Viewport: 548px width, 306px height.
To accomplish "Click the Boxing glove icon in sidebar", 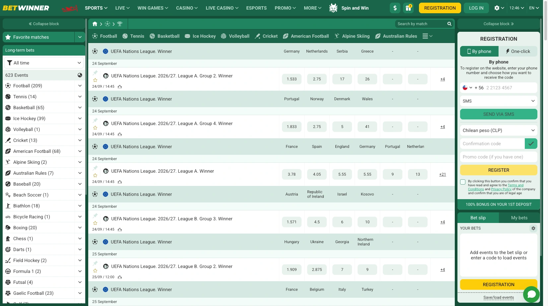I will pyautogui.click(x=8, y=228).
